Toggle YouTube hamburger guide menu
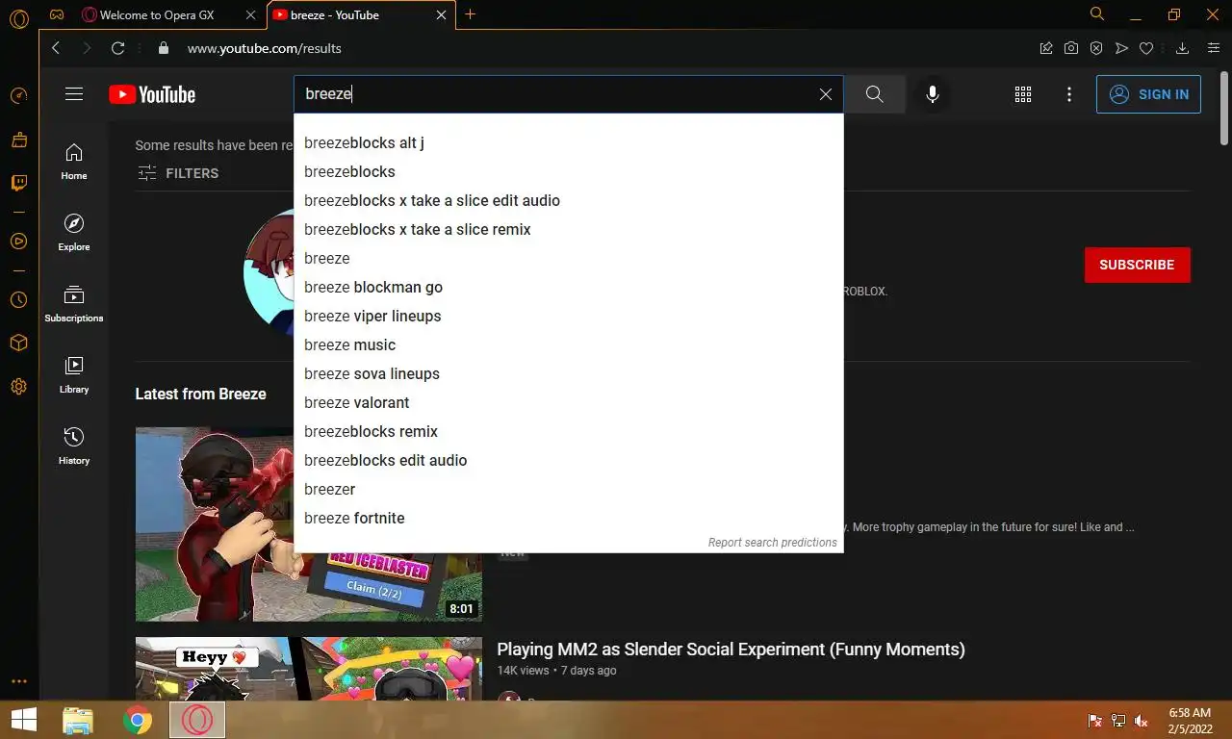Viewport: 1232px width, 739px height. [x=74, y=94]
